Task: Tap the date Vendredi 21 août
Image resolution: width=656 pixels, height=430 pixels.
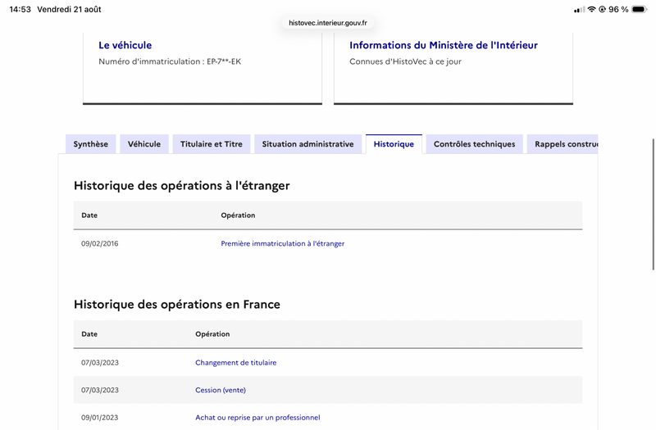Action: [69, 9]
